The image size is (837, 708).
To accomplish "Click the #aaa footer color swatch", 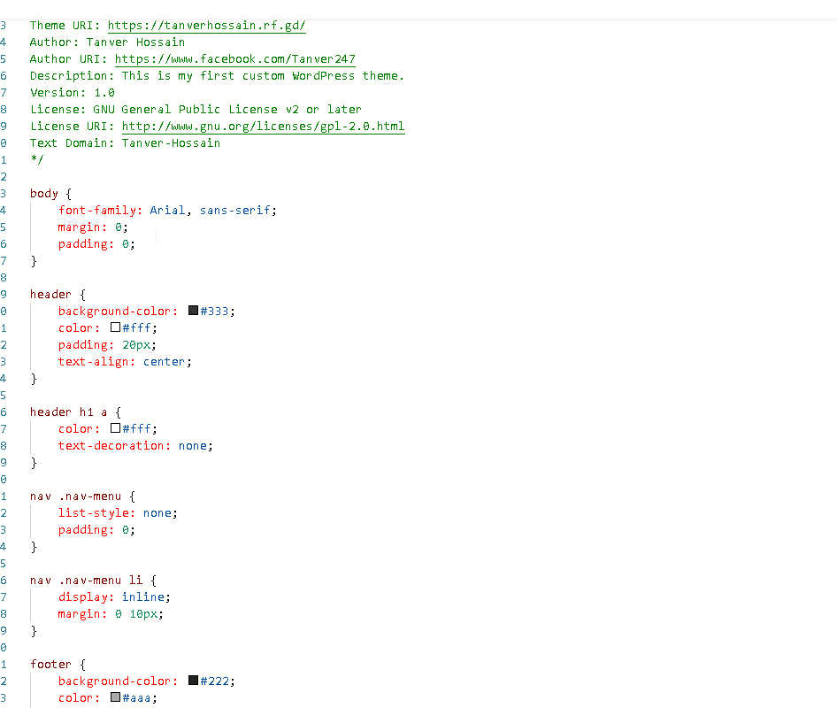I will pyautogui.click(x=115, y=697).
